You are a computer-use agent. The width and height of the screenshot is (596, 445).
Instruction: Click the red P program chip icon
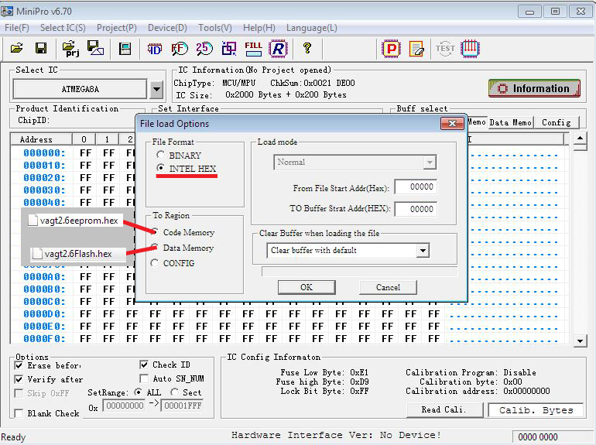point(392,49)
